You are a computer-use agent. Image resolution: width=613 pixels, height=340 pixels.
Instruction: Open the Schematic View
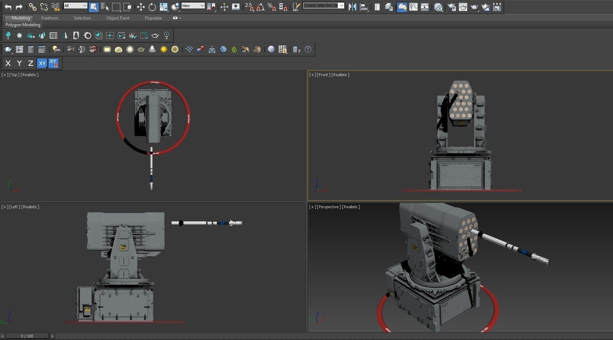click(424, 7)
